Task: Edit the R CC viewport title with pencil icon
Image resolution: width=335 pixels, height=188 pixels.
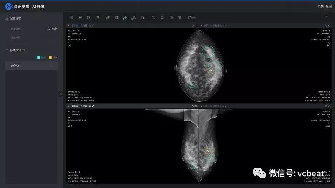Action: coord(93,26)
